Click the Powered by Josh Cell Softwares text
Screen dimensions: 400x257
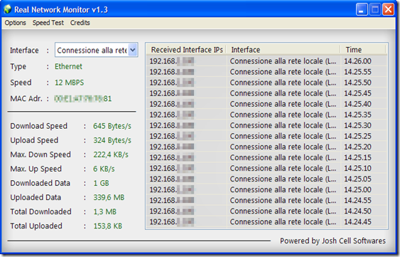pyautogui.click(x=333, y=241)
